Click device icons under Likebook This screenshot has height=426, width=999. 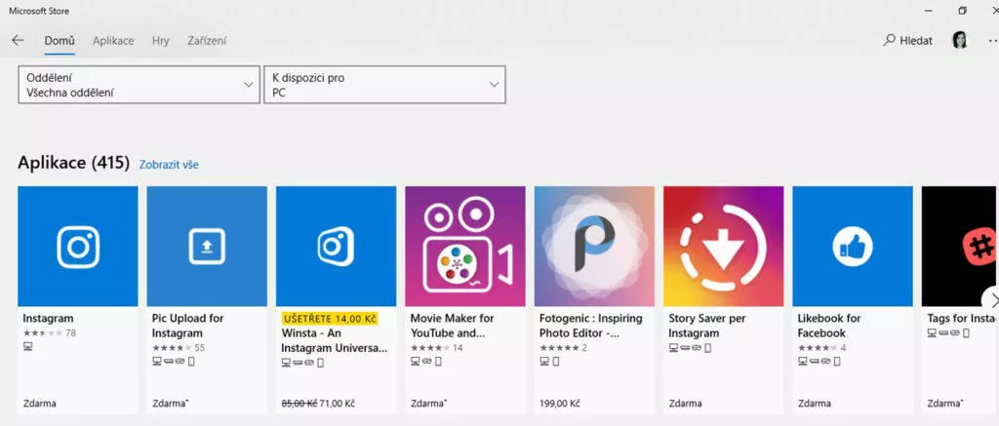(x=819, y=362)
